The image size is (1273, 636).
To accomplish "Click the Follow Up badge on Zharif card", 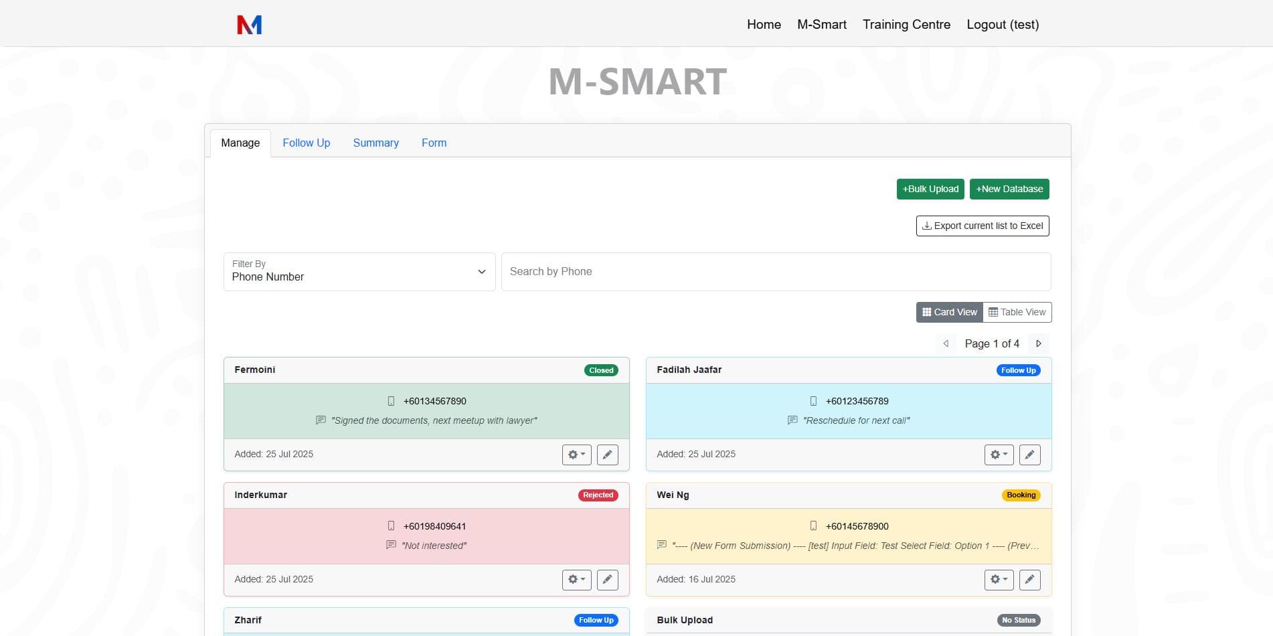I will (x=596, y=620).
